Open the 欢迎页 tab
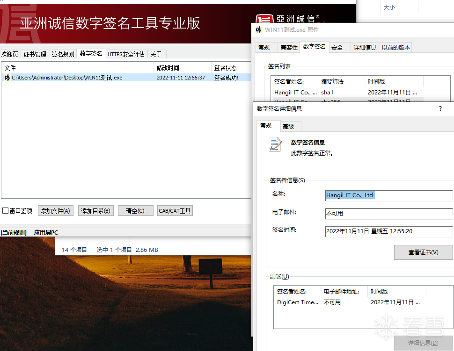The image size is (454, 351). pos(9,54)
